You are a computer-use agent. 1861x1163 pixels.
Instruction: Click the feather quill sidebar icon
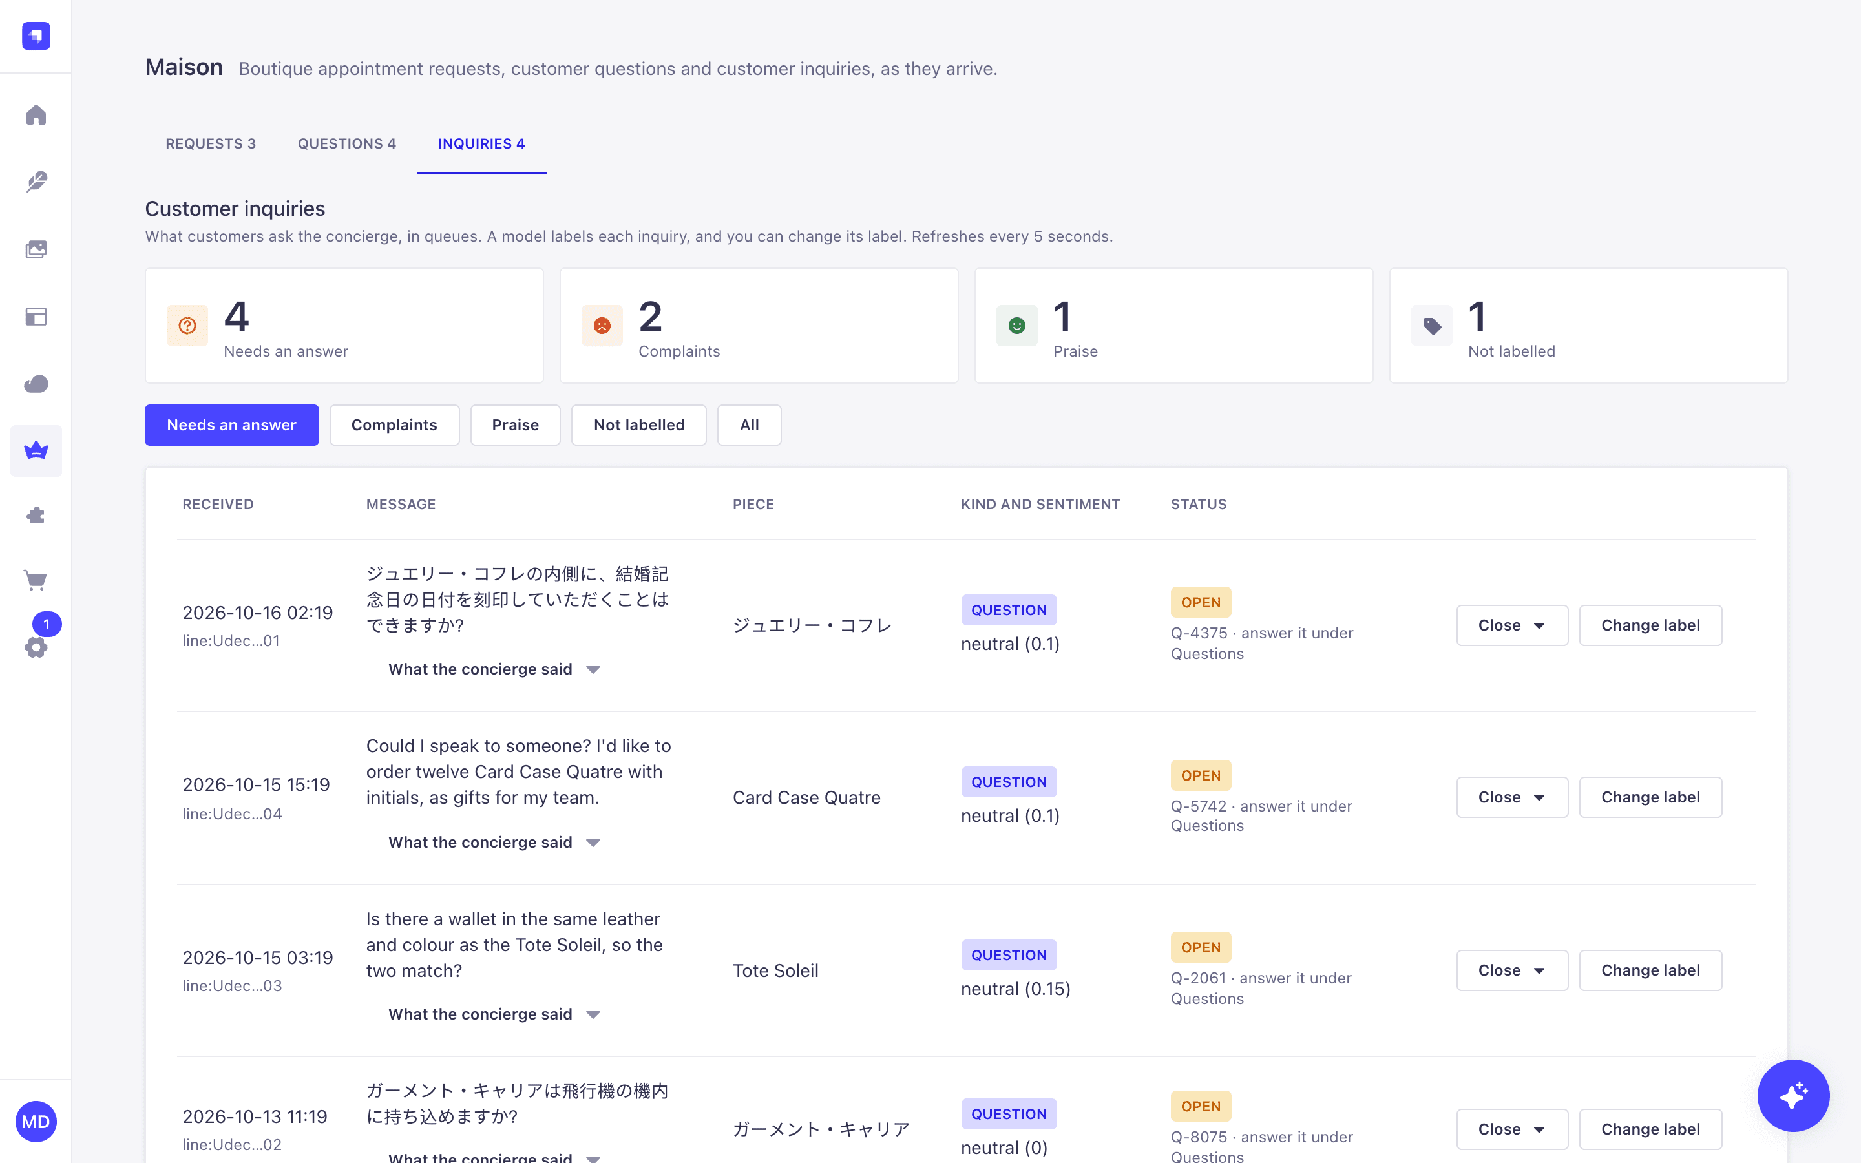[36, 182]
